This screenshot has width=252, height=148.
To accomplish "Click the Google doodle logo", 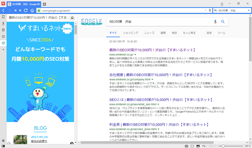I will (91, 22).
